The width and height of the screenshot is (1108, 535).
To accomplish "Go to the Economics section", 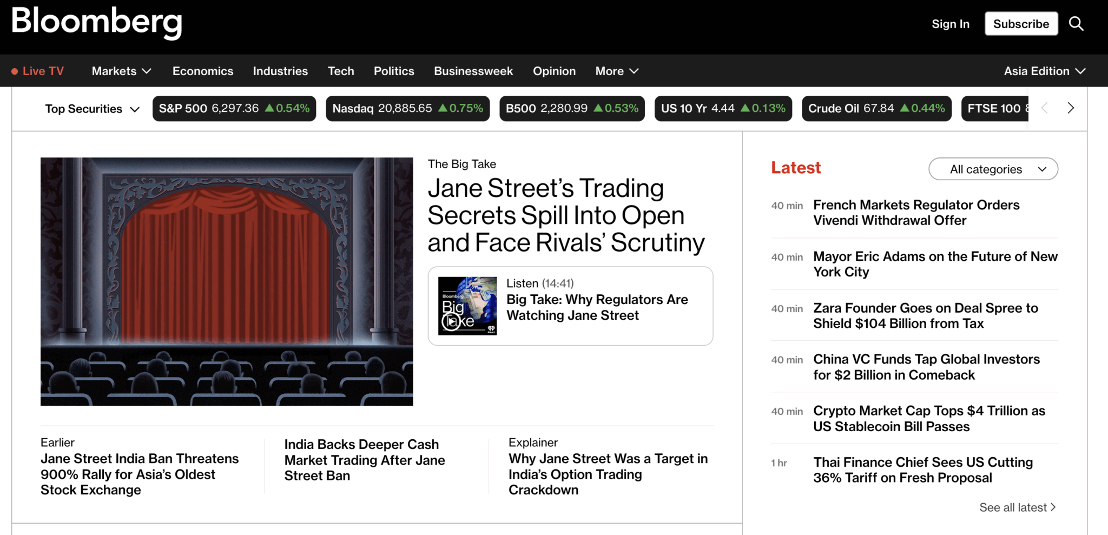I will click(203, 71).
